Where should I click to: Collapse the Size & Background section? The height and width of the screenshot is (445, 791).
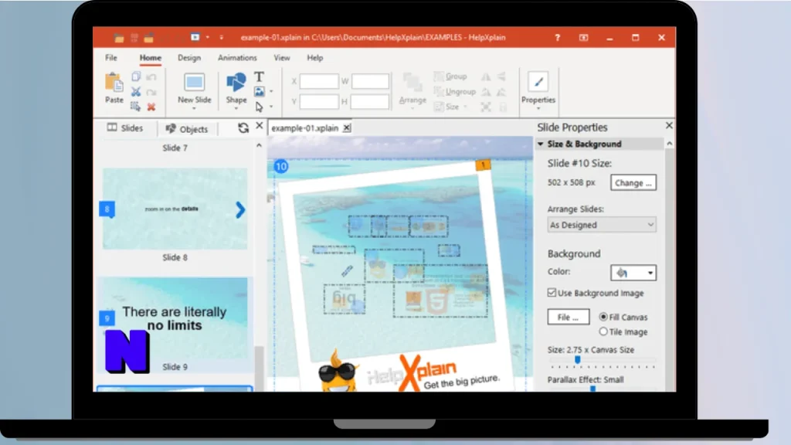pos(540,144)
